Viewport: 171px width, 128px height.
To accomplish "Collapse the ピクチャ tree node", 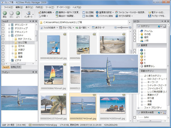I will 9,35.
